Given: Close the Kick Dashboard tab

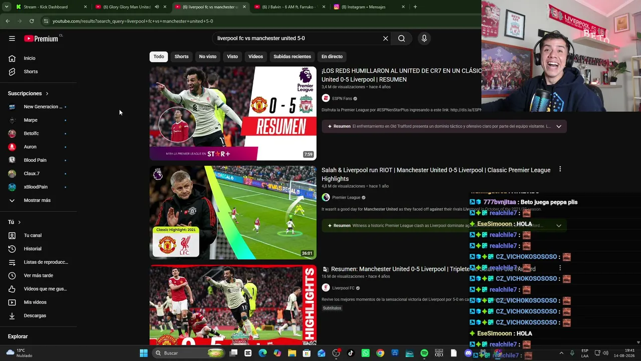Looking at the screenshot, I should coord(85,7).
